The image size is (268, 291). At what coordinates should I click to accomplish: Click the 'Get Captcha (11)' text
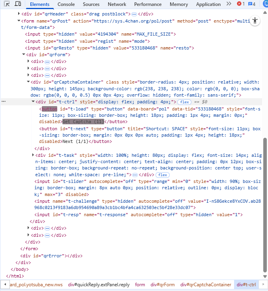(83, 122)
